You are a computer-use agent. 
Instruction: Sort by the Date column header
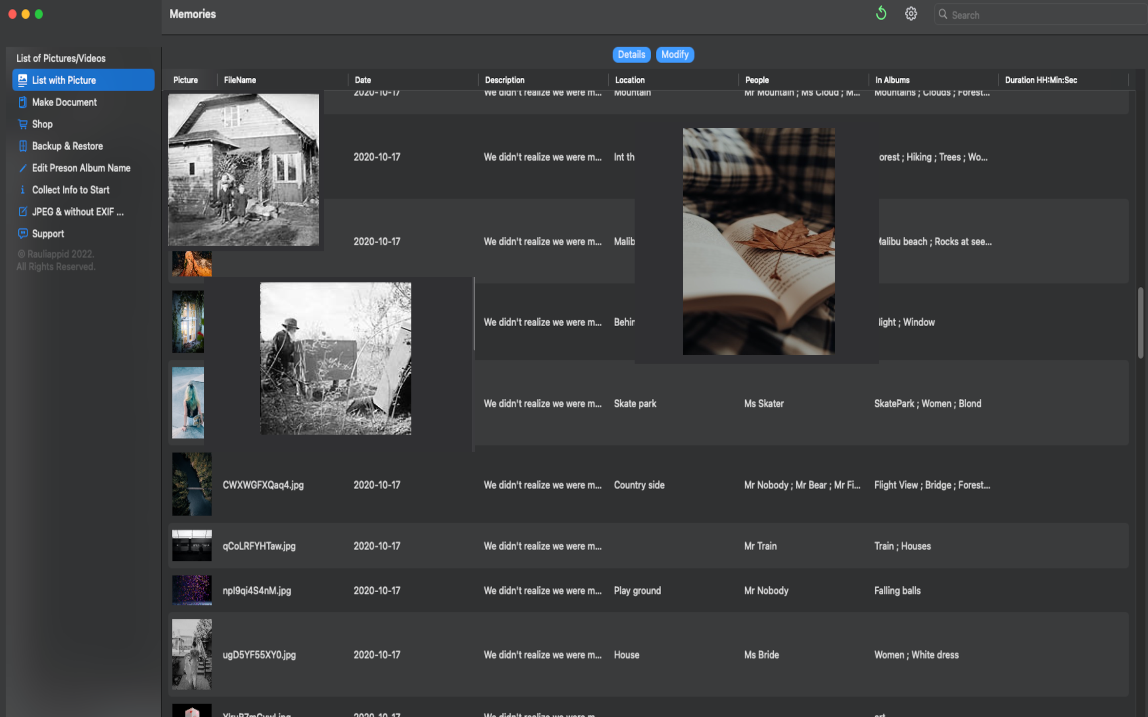coord(363,80)
